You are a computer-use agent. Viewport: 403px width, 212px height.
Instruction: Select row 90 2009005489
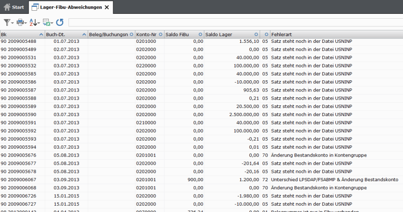coord(201,50)
